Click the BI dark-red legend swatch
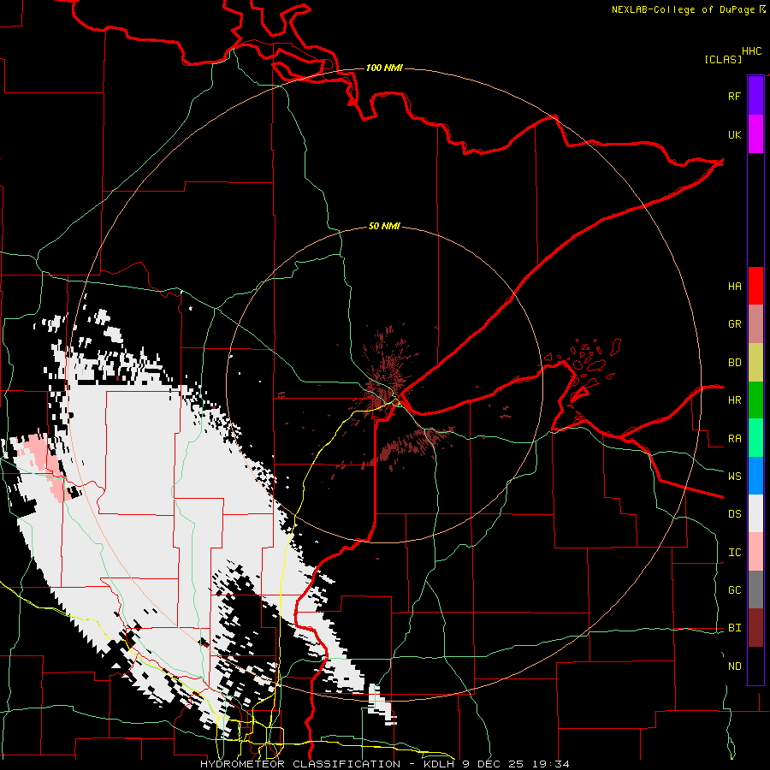Screen dimensions: 770x770 point(755,628)
